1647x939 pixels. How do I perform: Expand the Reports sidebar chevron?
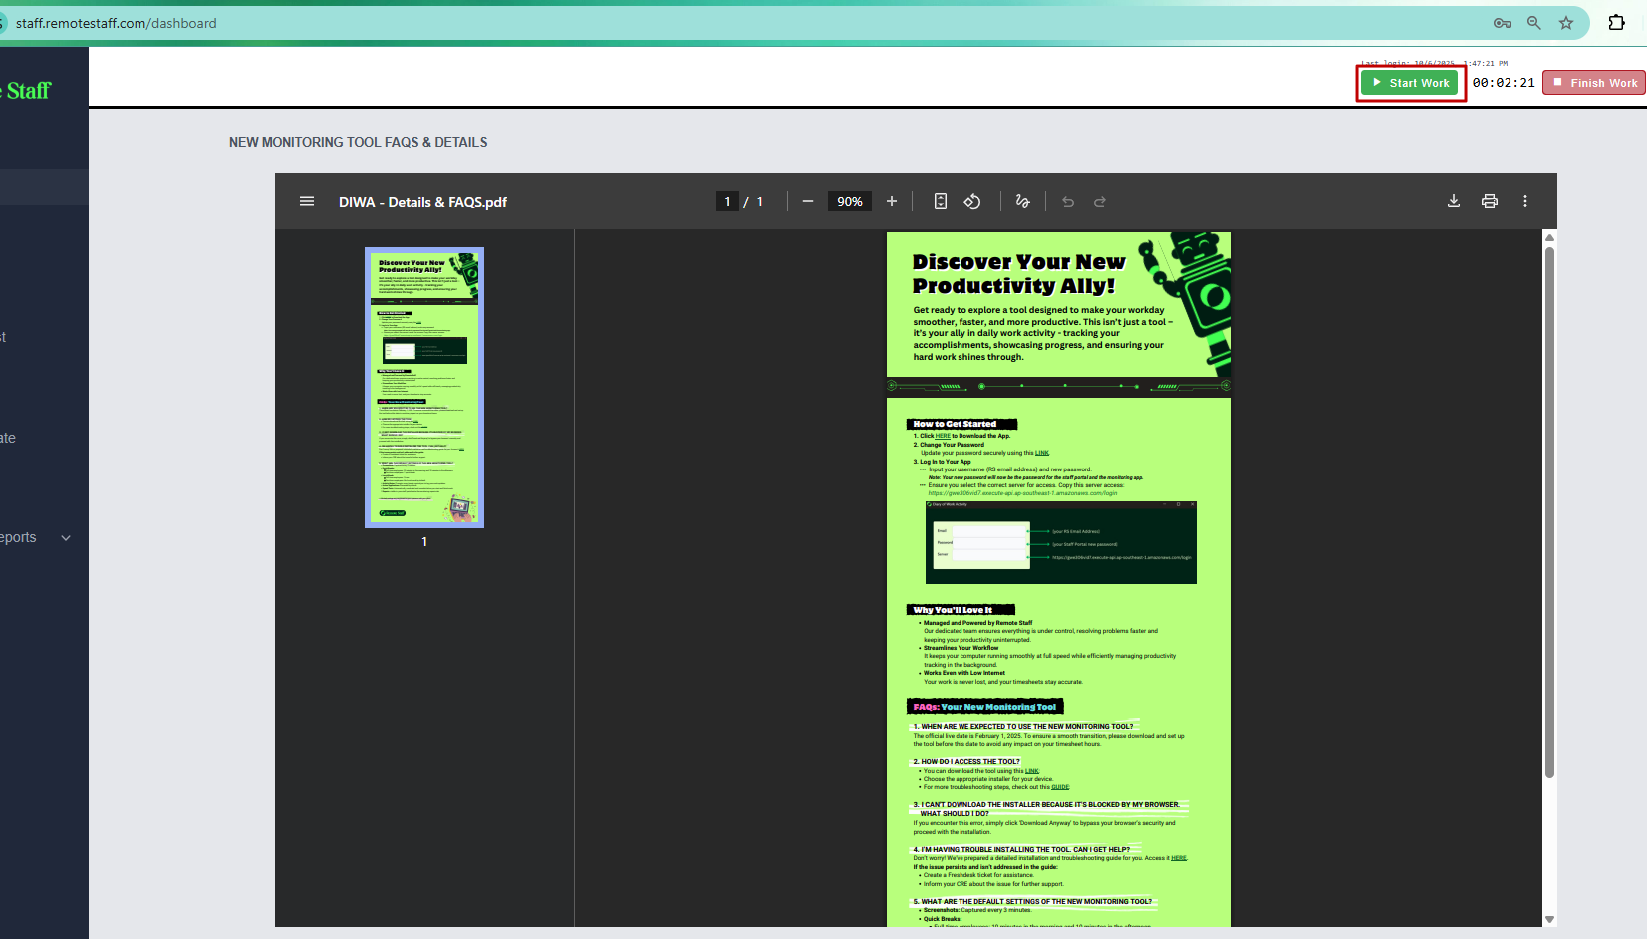[x=66, y=538]
